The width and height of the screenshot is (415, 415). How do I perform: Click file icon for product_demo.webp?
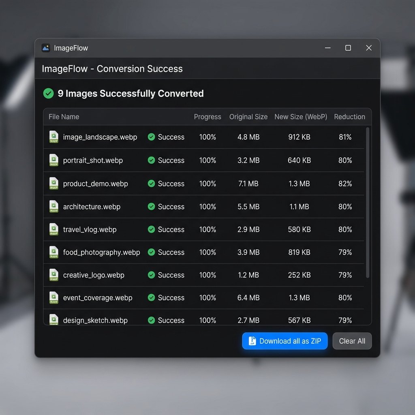tap(54, 184)
